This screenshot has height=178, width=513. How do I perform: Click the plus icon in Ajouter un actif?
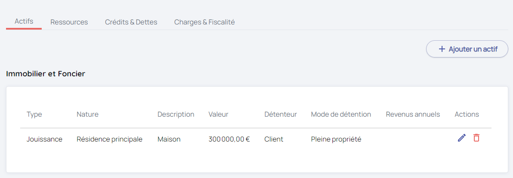(x=442, y=49)
